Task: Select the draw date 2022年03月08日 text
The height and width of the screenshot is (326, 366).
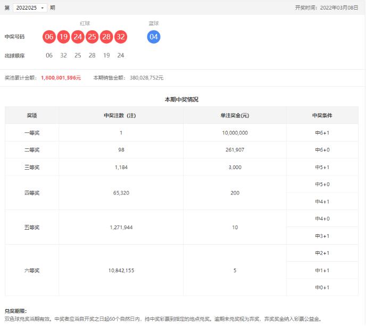Action: [339, 7]
